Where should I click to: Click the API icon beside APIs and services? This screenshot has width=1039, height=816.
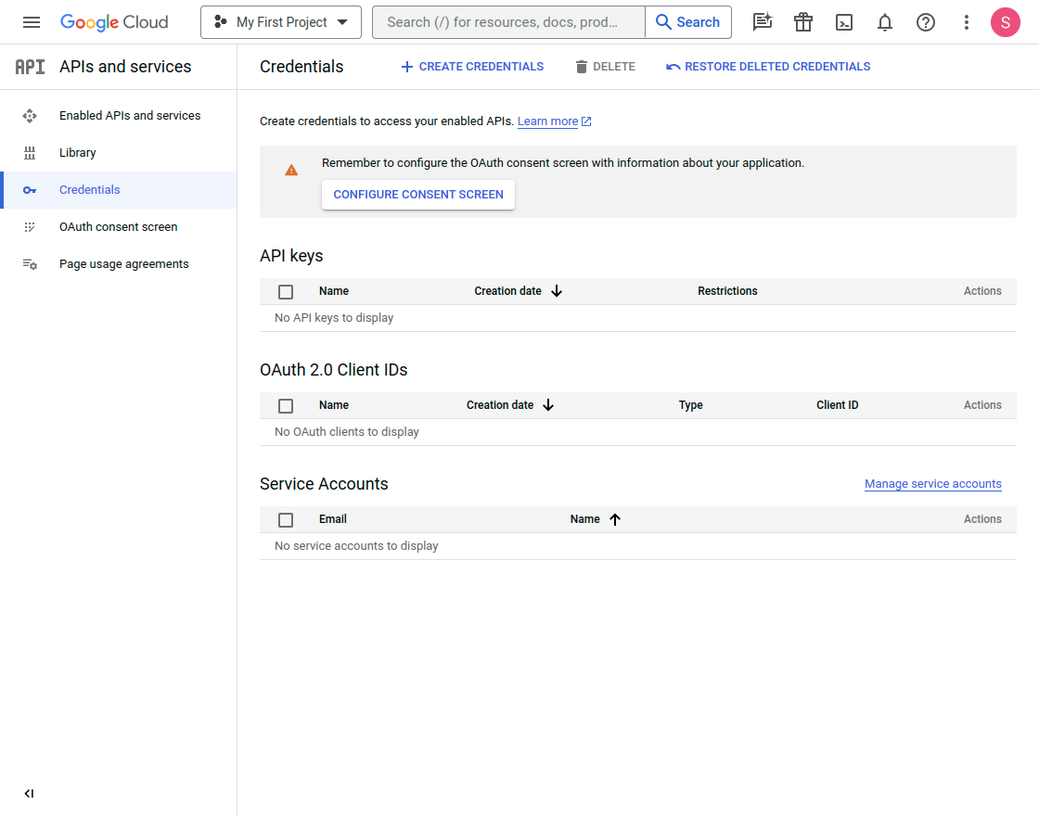click(x=30, y=67)
